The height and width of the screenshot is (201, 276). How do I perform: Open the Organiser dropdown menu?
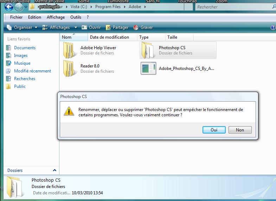click(22, 27)
